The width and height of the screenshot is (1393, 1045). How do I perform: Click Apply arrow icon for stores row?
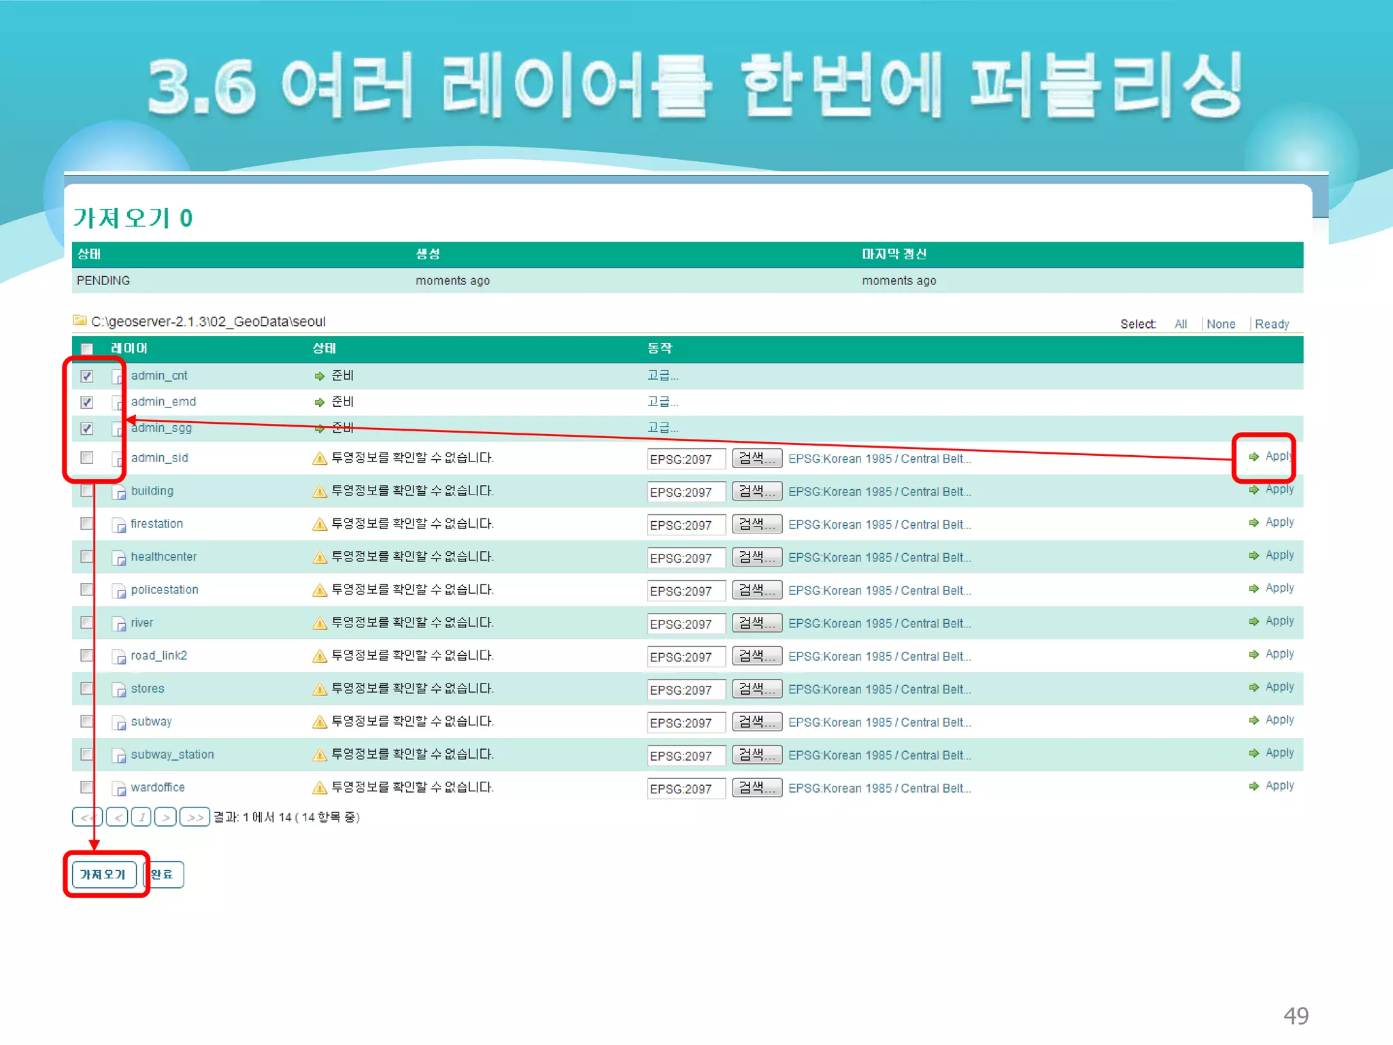(x=1254, y=687)
